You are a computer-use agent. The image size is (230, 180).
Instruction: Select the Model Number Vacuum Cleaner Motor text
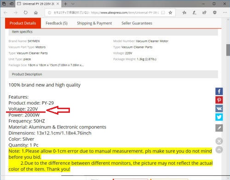[141, 41]
